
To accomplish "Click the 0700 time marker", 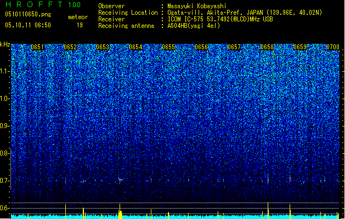I will (333, 47).
